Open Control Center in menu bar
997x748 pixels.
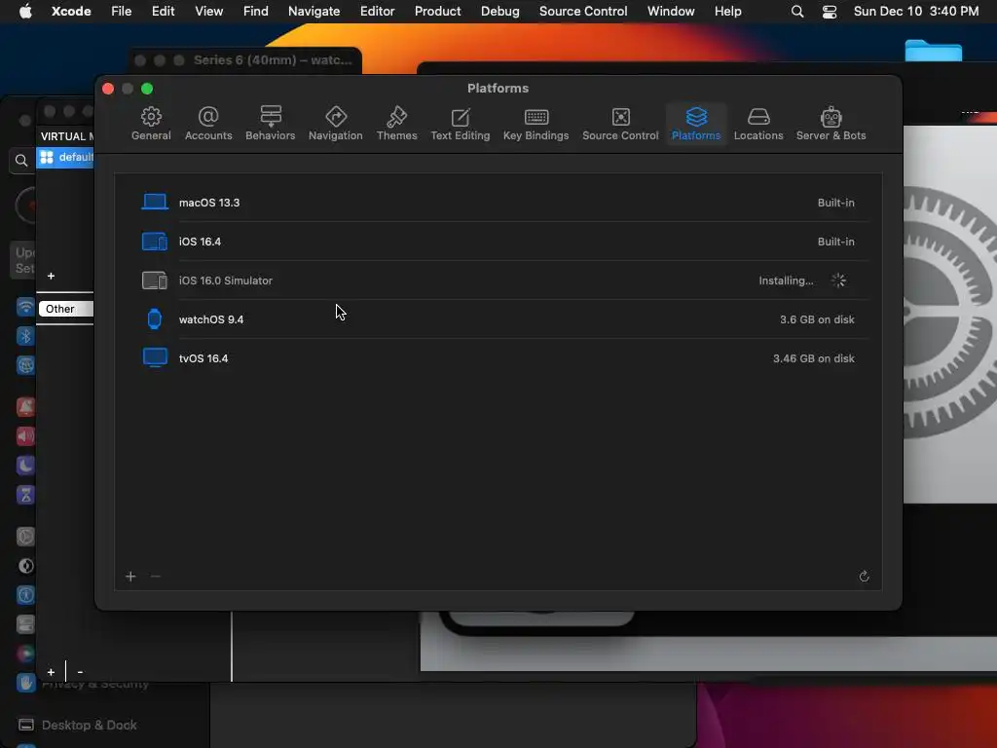[x=830, y=12]
